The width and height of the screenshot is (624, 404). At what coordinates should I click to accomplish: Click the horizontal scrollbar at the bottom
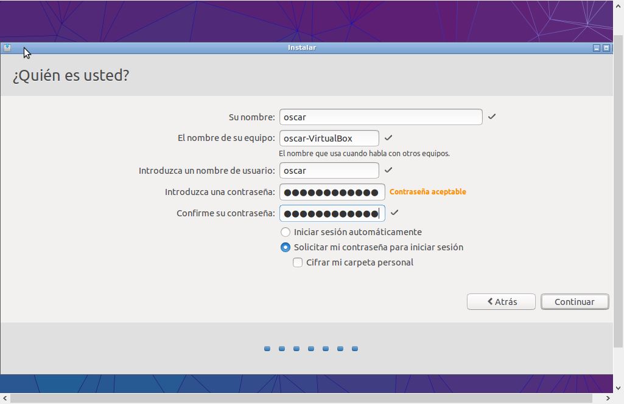(304, 399)
